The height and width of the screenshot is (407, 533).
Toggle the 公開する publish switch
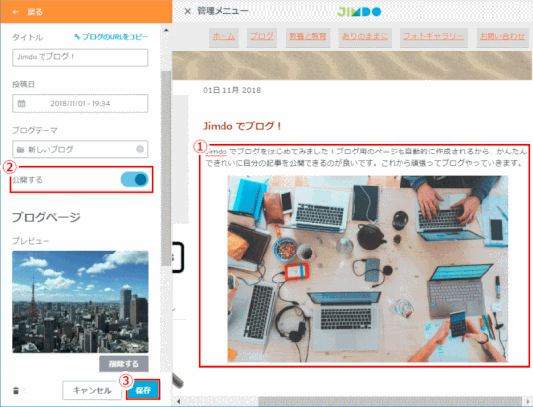(x=134, y=179)
